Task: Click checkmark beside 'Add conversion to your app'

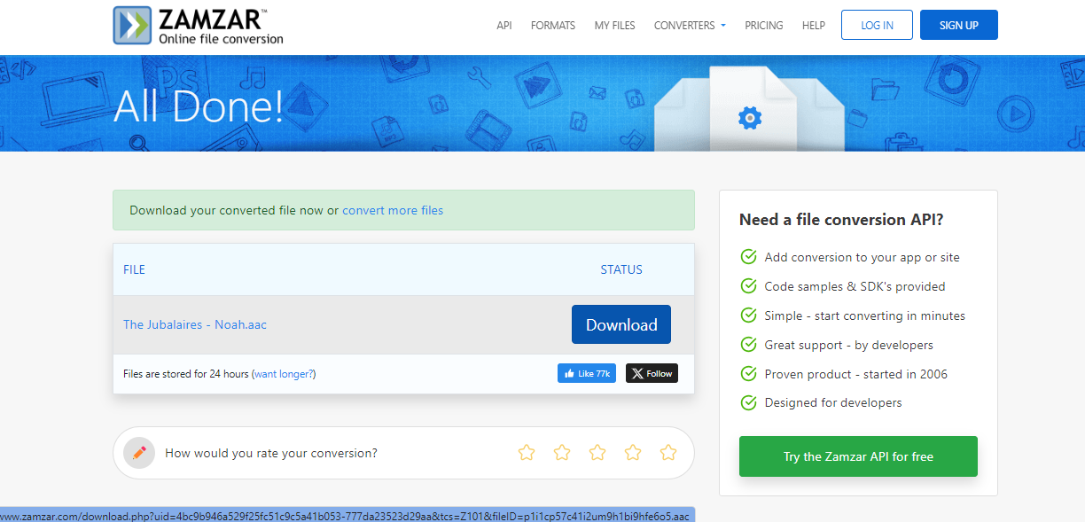Action: point(748,257)
